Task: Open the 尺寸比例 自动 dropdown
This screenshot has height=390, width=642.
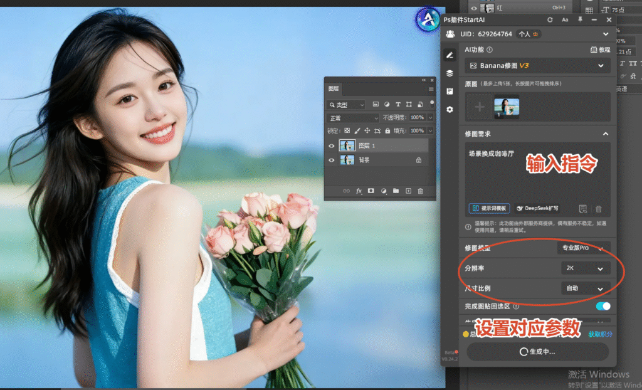Action: (586, 288)
